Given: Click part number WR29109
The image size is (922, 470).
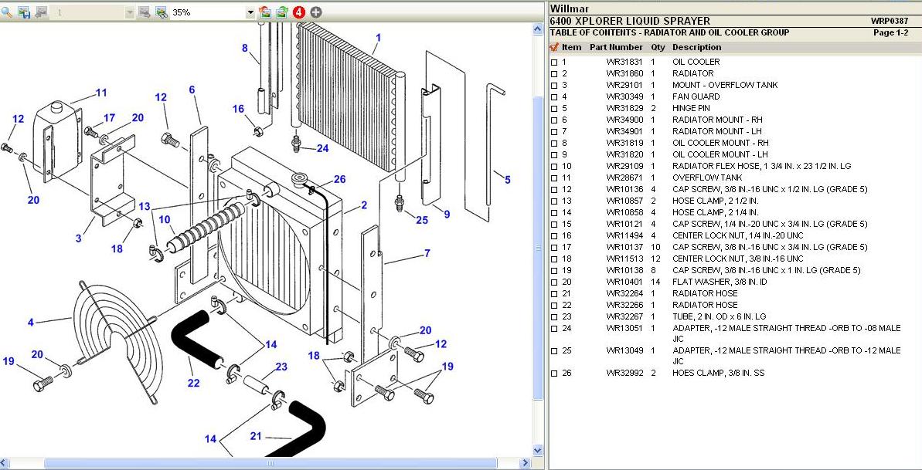Looking at the screenshot, I should (624, 166).
